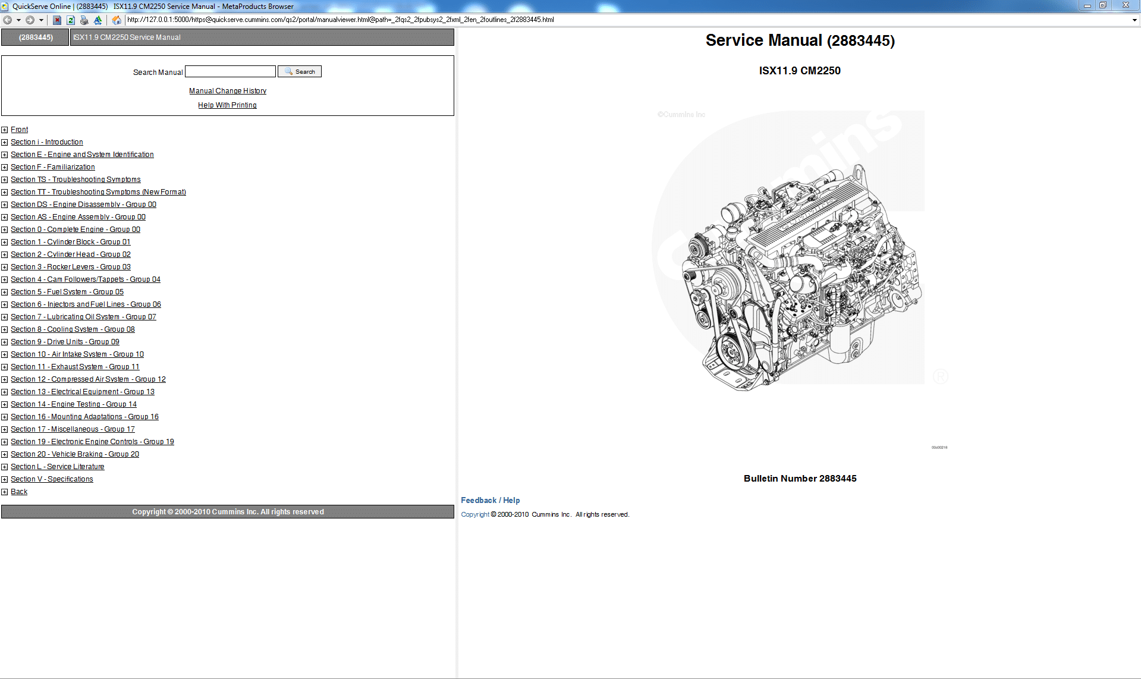The width and height of the screenshot is (1141, 679).
Task: Click the Feedback / Help link
Action: [489, 500]
